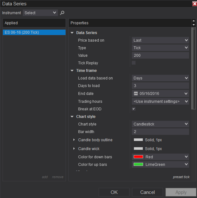Click the Cancel button
197x198 pixels.
(148, 192)
